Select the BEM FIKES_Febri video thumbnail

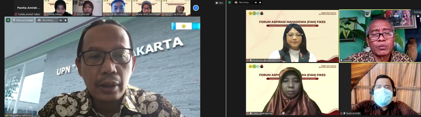click(117, 8)
